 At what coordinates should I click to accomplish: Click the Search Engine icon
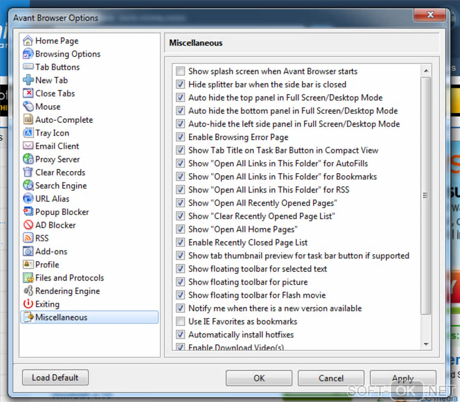(28, 185)
